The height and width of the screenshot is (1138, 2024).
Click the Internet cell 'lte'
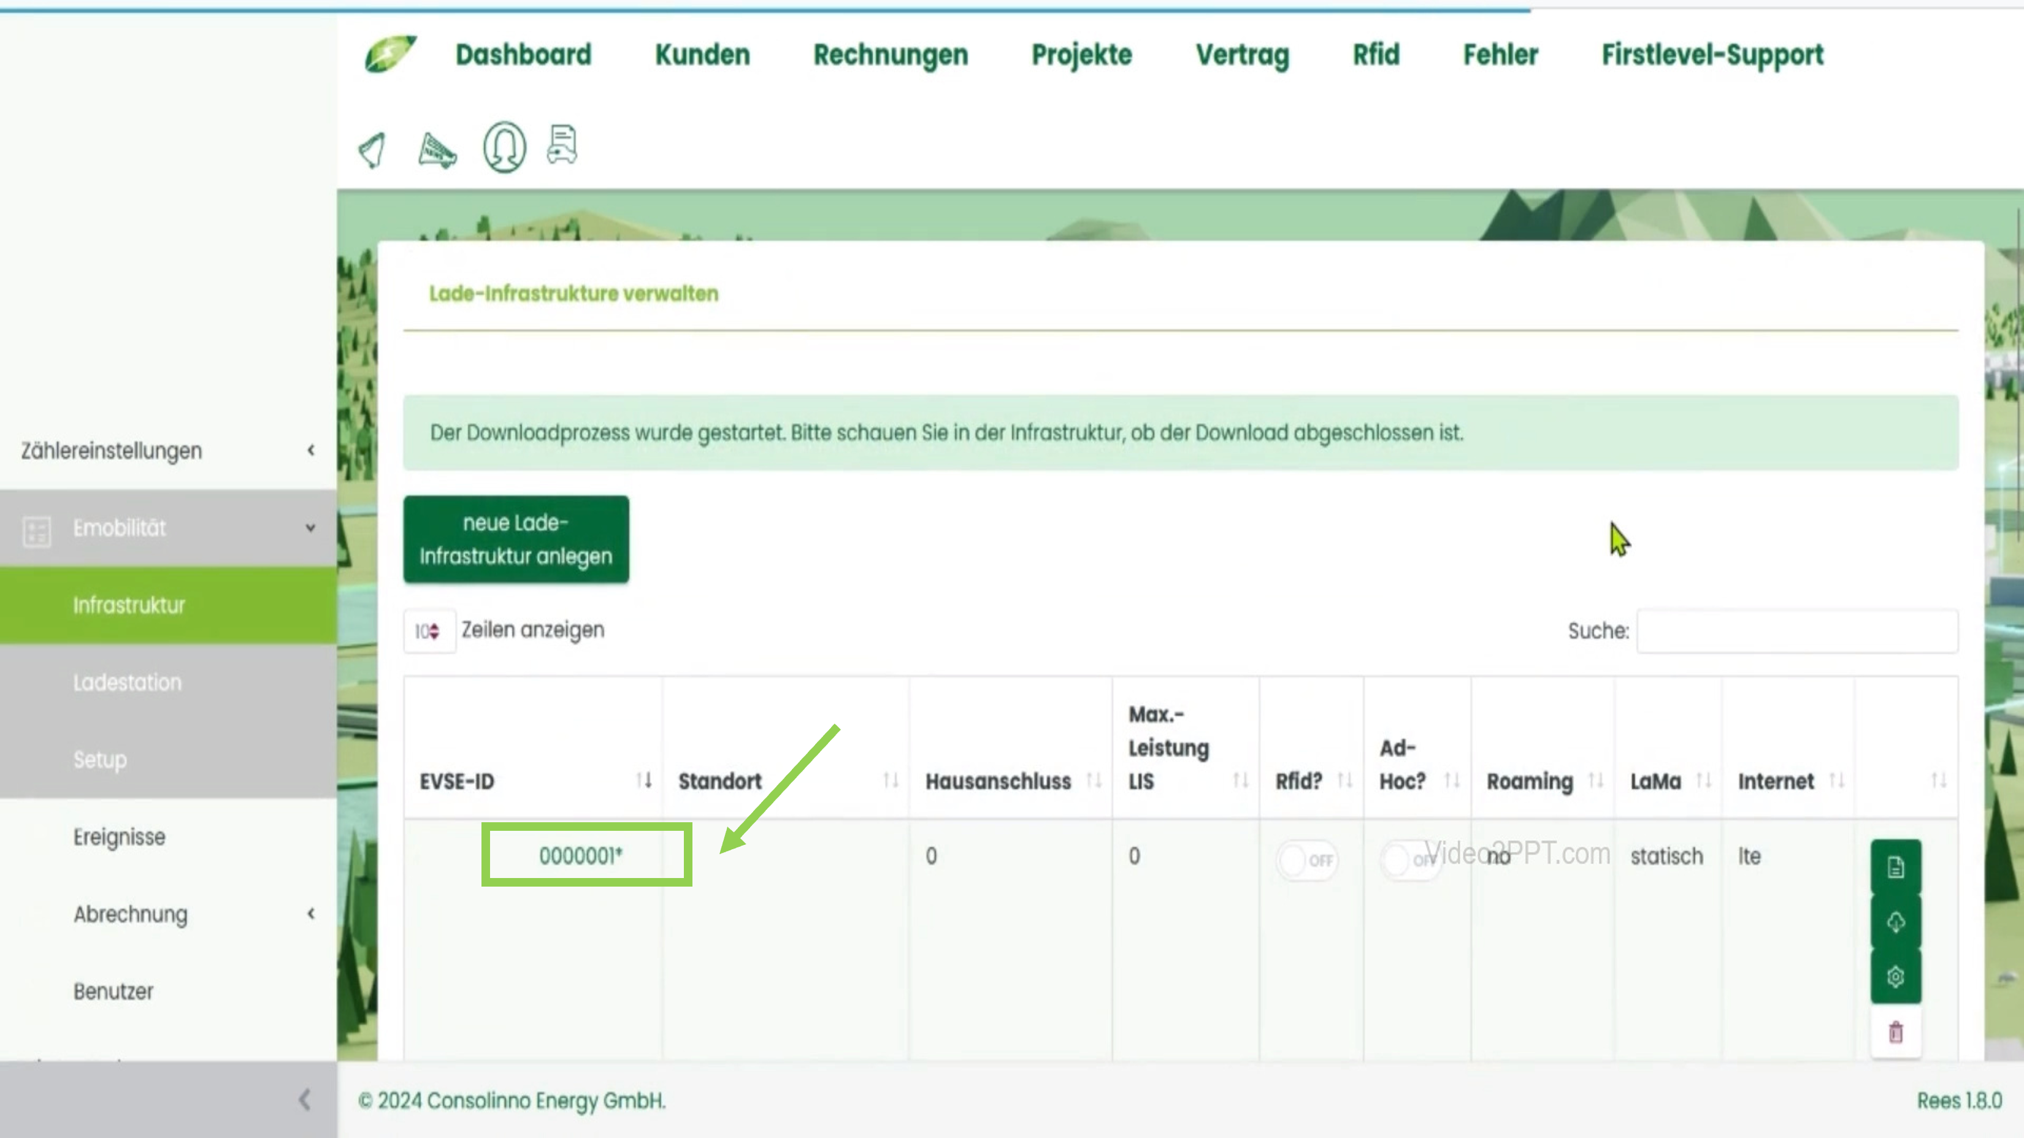tap(1749, 856)
